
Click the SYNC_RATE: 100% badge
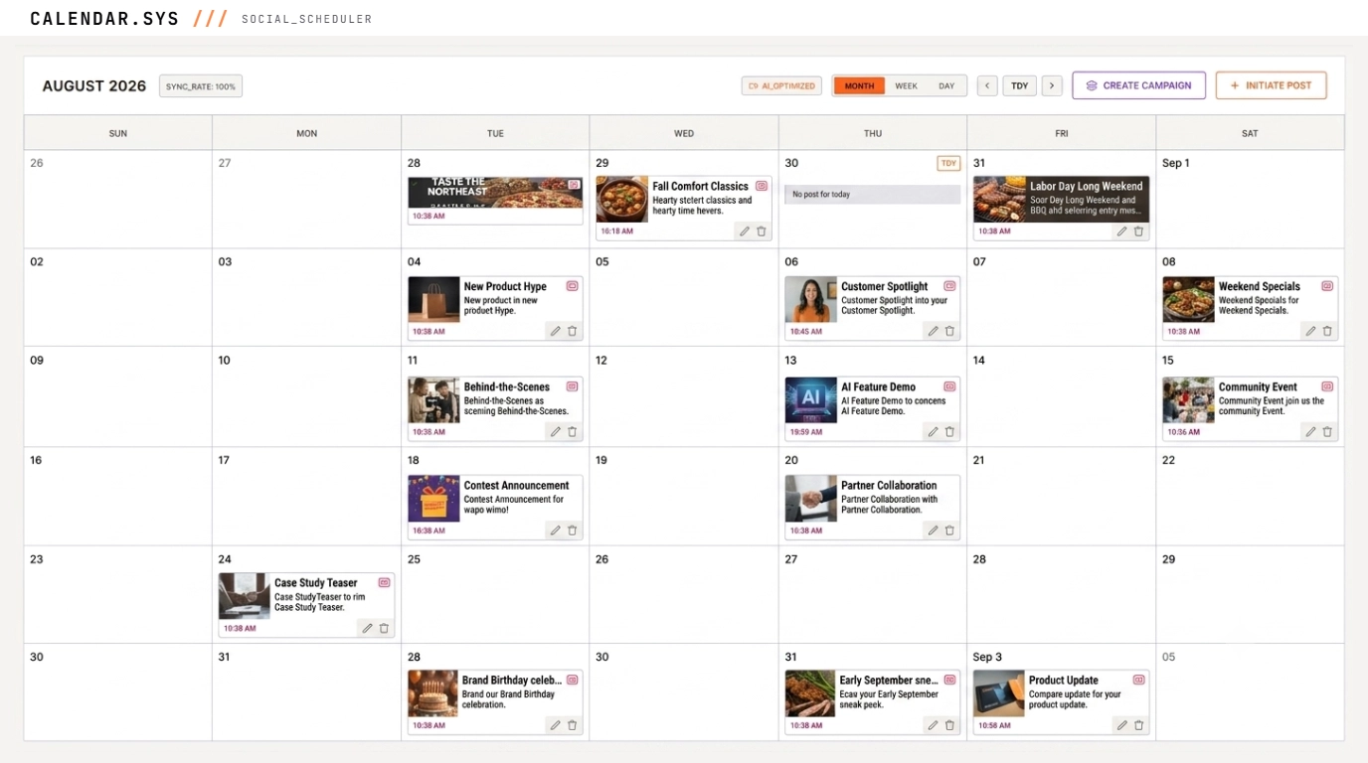201,86
